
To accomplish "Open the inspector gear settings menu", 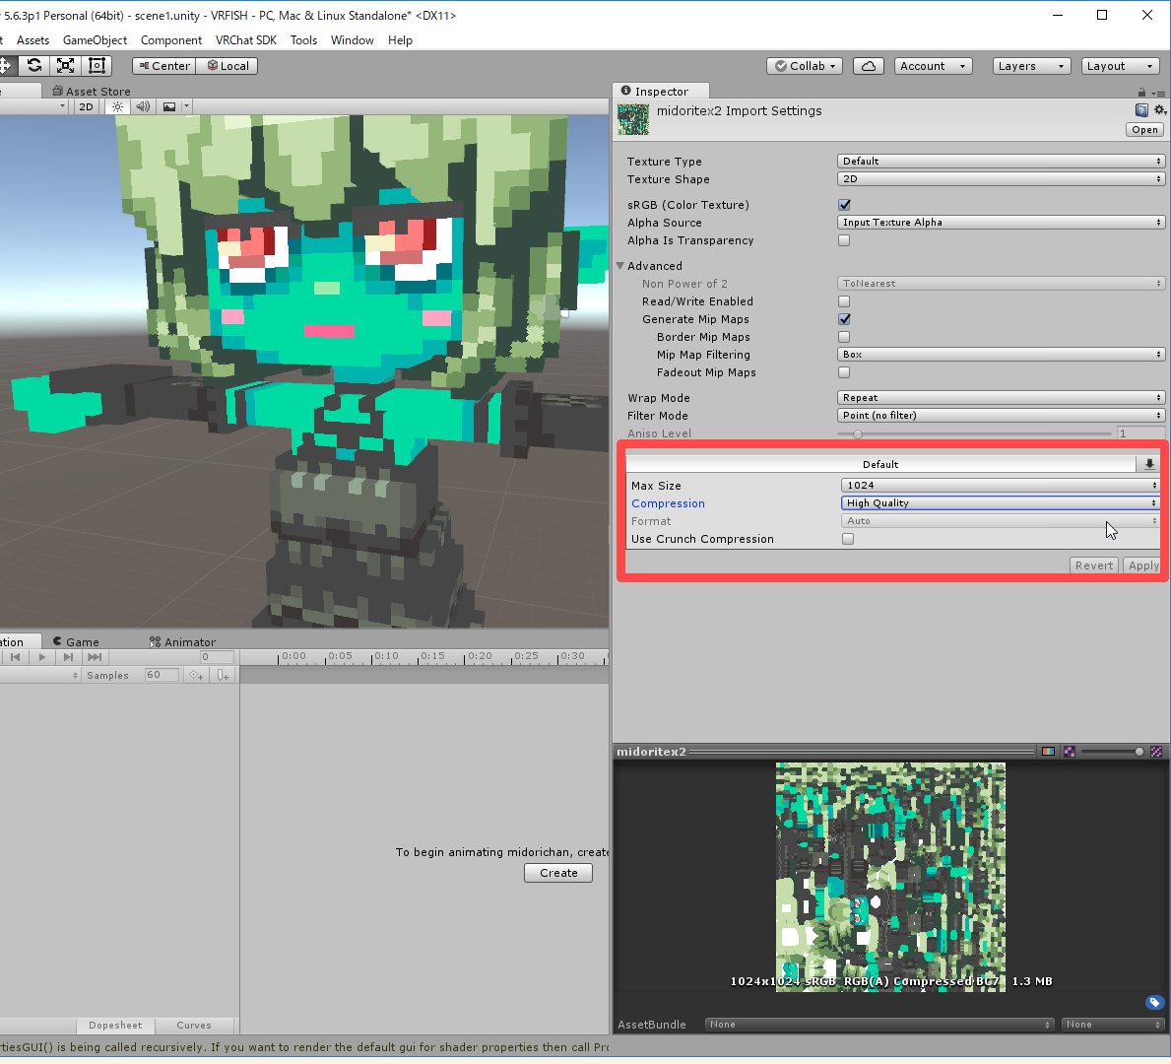I will (x=1160, y=110).
